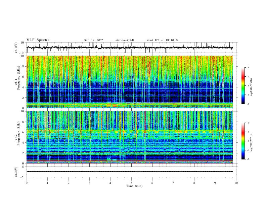This screenshot has width=266, height=205.
Task: Click time-axis tick label "1"
Action: click(x=48, y=183)
